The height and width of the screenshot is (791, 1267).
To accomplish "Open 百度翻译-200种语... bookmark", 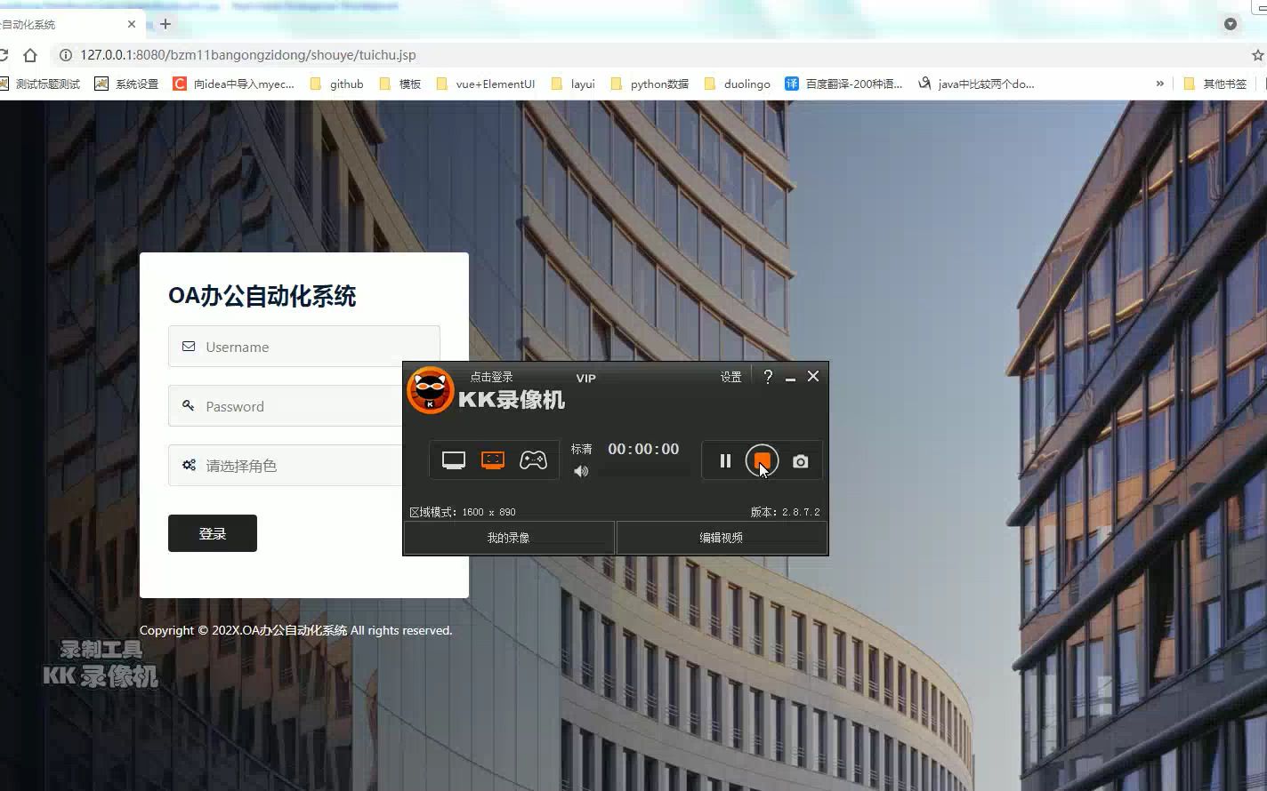I will point(844,84).
